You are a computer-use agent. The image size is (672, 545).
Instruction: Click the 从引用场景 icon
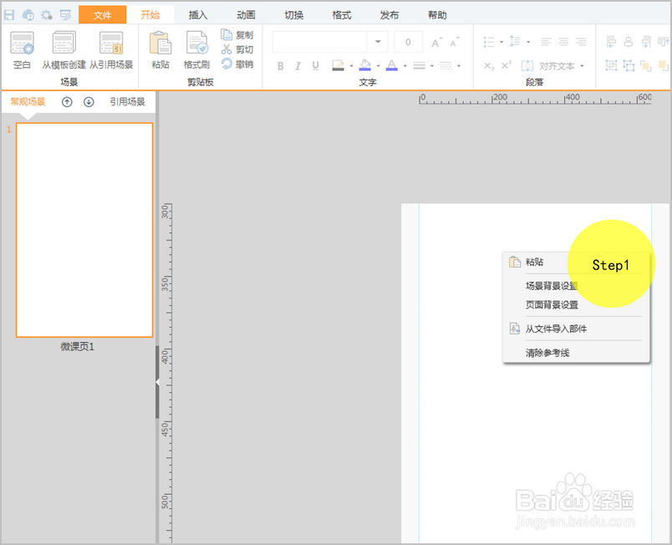tap(111, 43)
